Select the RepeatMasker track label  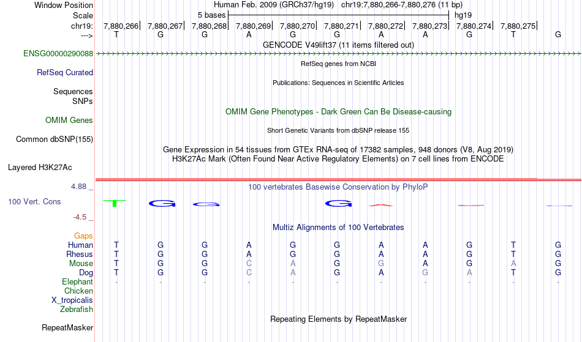click(x=67, y=328)
